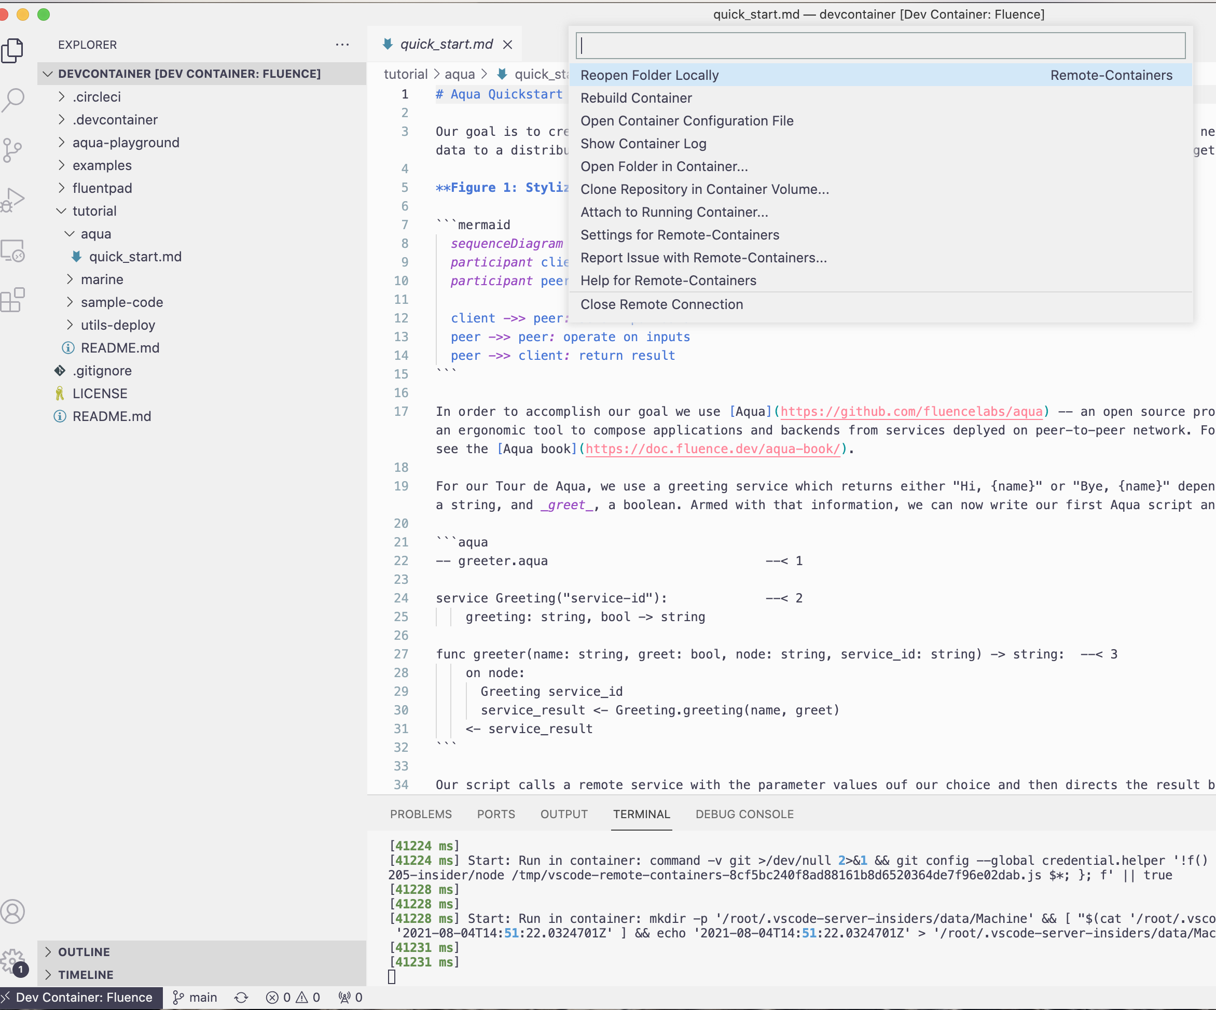Switch to the PROBLEMS panel tab
The height and width of the screenshot is (1010, 1216).
pos(421,814)
